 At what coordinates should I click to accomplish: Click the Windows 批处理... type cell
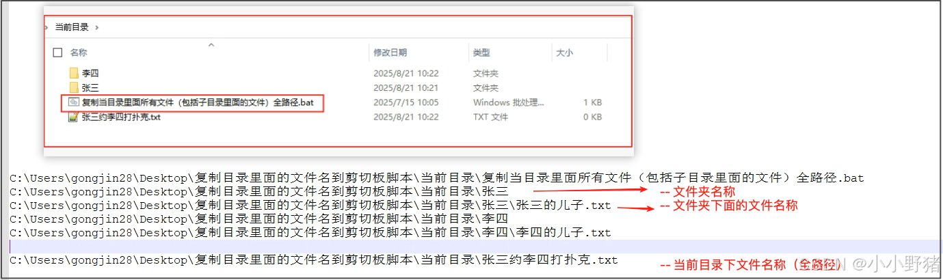click(508, 102)
